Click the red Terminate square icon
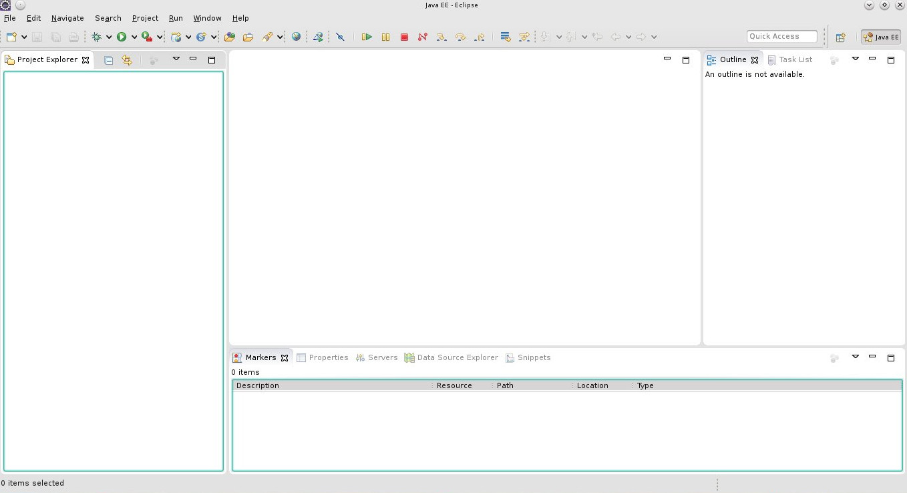This screenshot has height=493, width=907. point(404,37)
